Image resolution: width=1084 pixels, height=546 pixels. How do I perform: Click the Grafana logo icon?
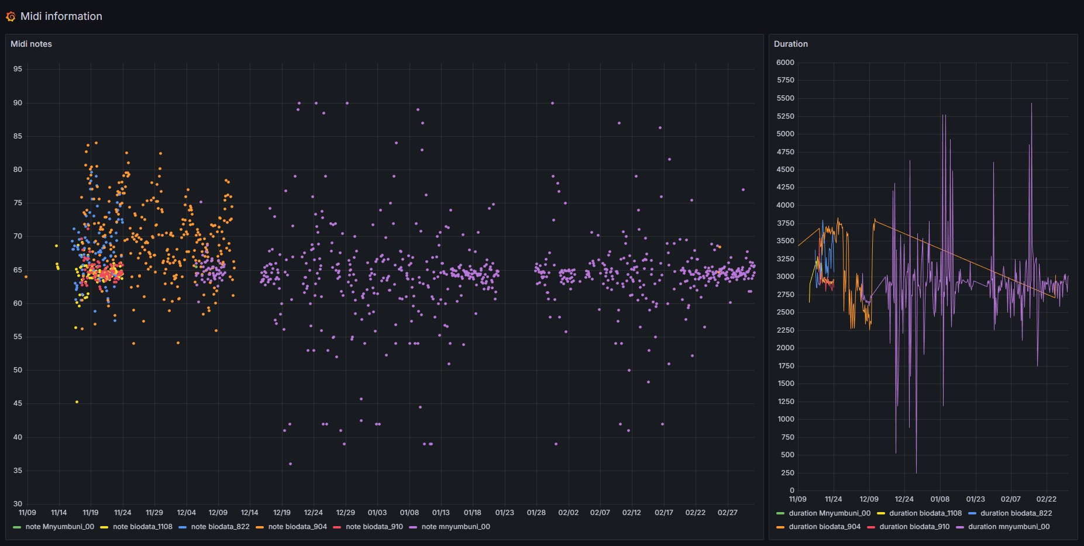pyautogui.click(x=11, y=16)
